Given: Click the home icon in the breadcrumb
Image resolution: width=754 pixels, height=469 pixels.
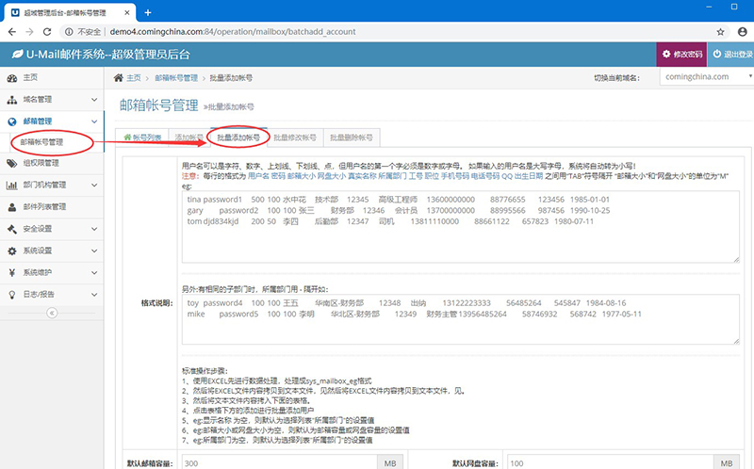Looking at the screenshot, I should pos(119,77).
